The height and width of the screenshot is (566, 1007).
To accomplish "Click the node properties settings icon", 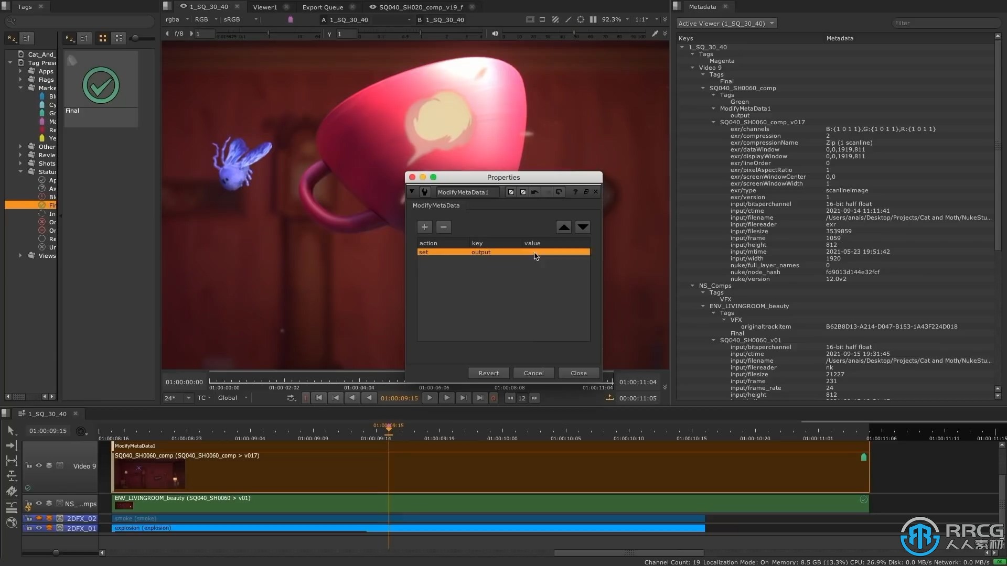I will tap(424, 191).
